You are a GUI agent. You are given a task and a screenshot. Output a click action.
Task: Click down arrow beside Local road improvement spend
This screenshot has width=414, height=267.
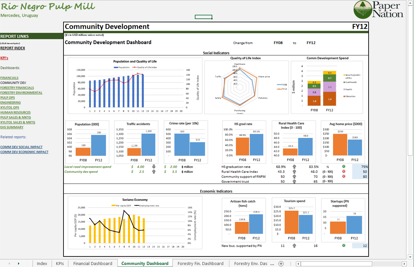point(154,167)
